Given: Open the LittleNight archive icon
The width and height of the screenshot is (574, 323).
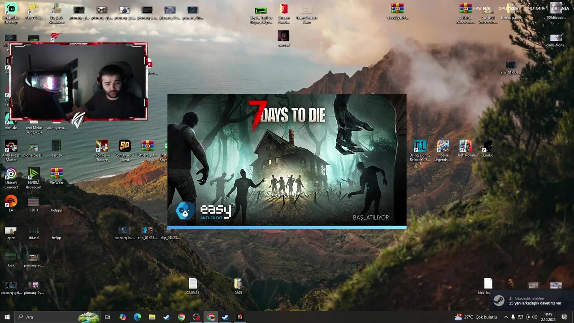Looking at the screenshot, I should [x=147, y=148].
